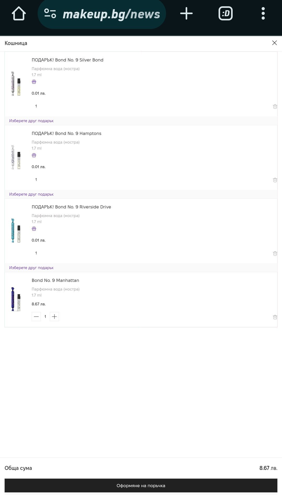Viewport: 282px width, 495px height.
Task: Open Silver Bond sample thumbnail
Action: (16, 84)
